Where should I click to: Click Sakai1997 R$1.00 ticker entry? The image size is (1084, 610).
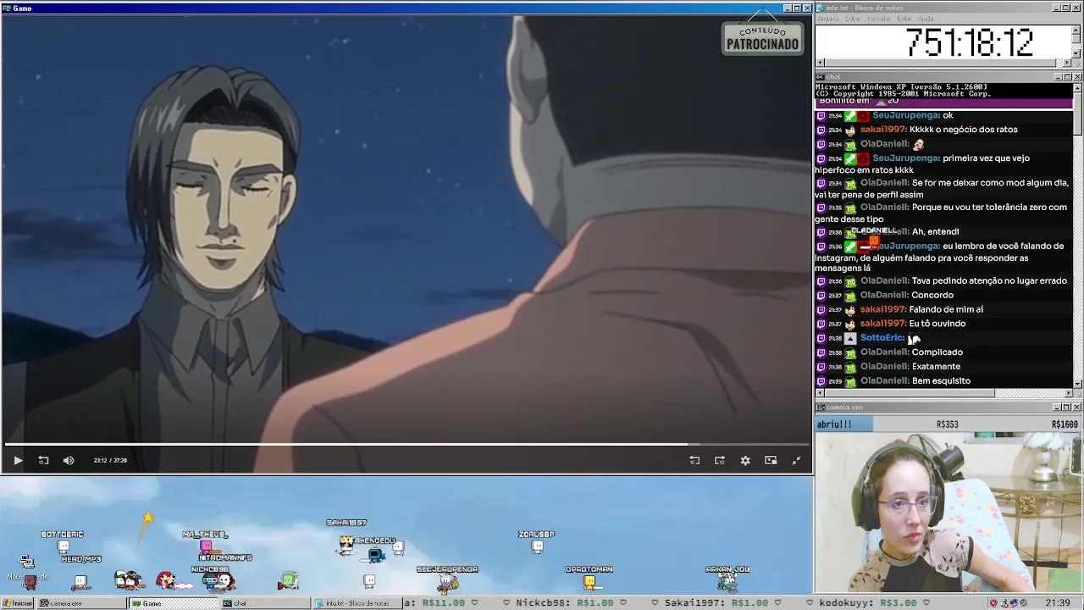(x=716, y=603)
